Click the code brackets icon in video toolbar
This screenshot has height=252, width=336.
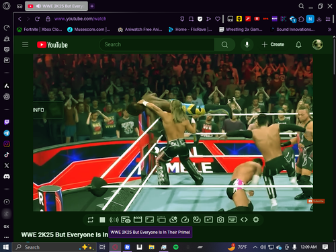click(x=244, y=220)
